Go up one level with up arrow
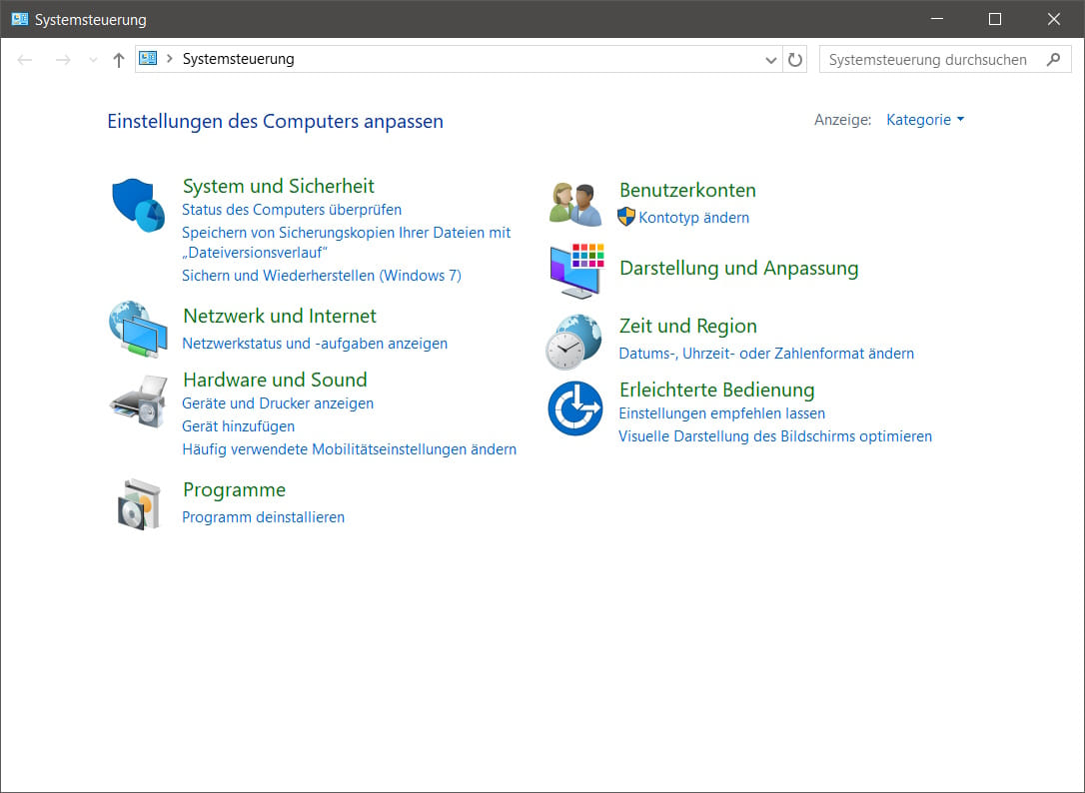The width and height of the screenshot is (1085, 793). pyautogui.click(x=119, y=60)
